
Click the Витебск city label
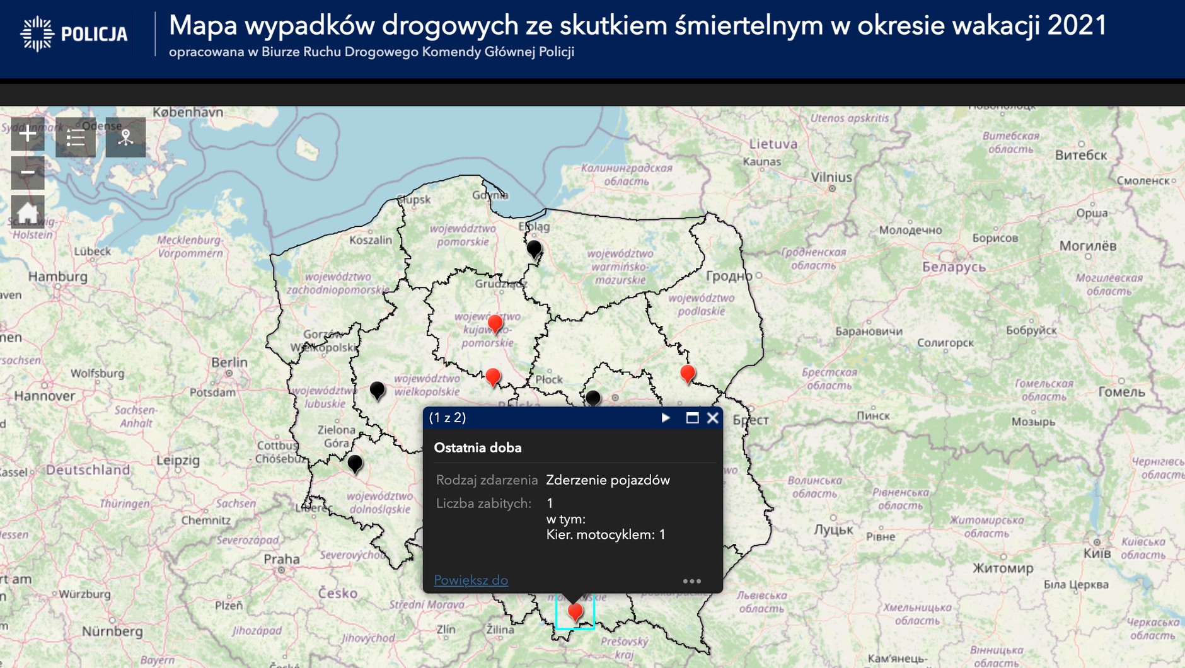(x=1081, y=155)
